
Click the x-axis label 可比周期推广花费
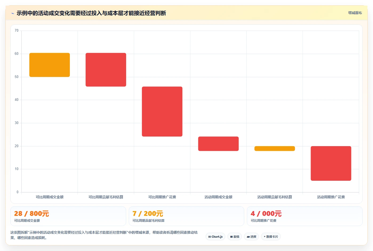[162, 197]
